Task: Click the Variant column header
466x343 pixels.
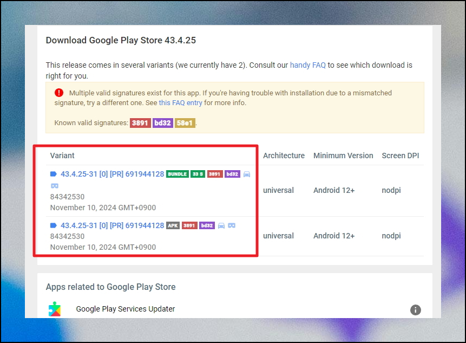Action: click(62, 156)
